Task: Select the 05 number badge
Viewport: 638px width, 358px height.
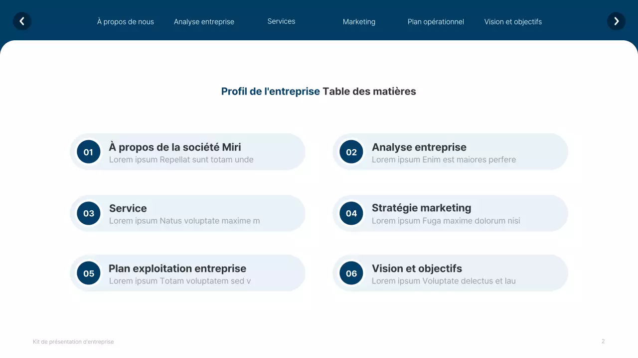Action: coord(88,273)
